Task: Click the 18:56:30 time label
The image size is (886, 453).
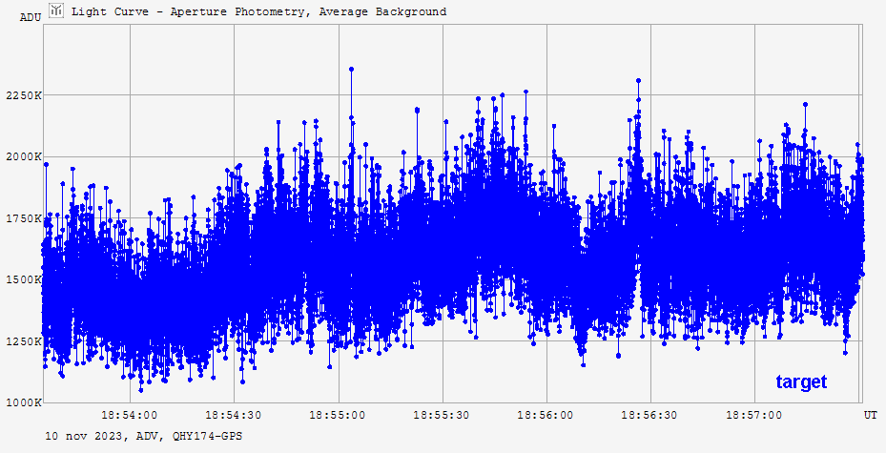Action: click(x=649, y=415)
